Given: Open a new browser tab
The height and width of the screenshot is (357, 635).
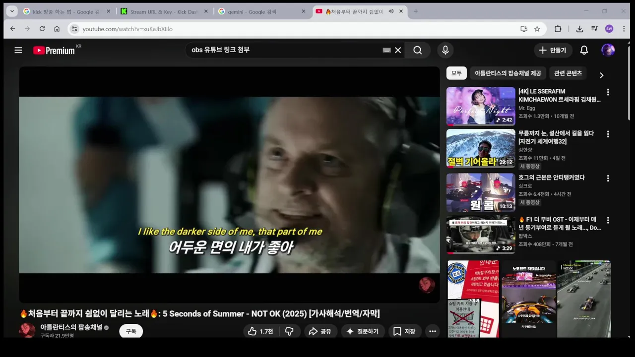Looking at the screenshot, I should 416,11.
